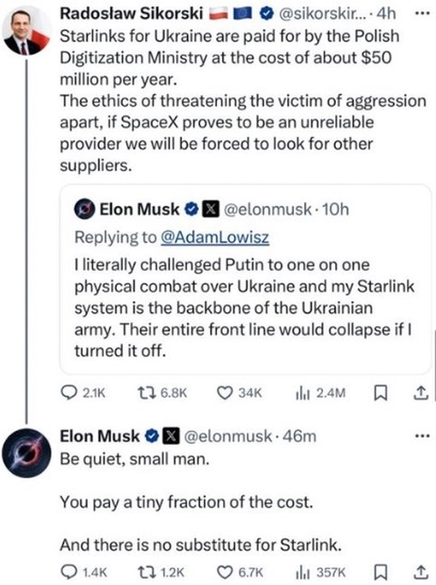Repost Musk's tweet with 1.2K reposts
The height and width of the screenshot is (585, 436).
(146, 573)
